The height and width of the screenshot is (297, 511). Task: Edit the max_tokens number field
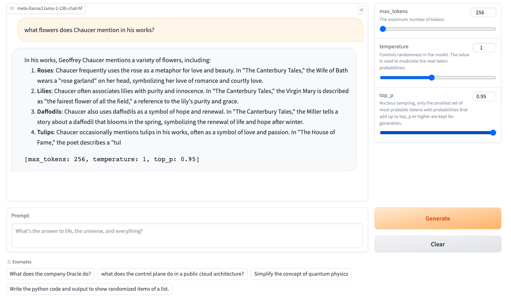(x=483, y=12)
